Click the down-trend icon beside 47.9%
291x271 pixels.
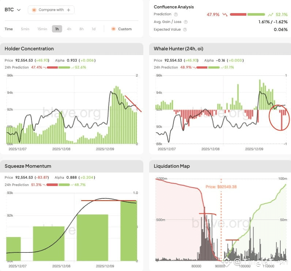[x=225, y=15]
